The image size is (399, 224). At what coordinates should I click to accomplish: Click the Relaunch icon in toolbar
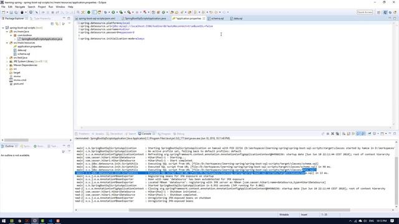click(99, 12)
